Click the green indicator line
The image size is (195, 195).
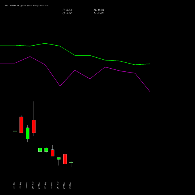75,55
